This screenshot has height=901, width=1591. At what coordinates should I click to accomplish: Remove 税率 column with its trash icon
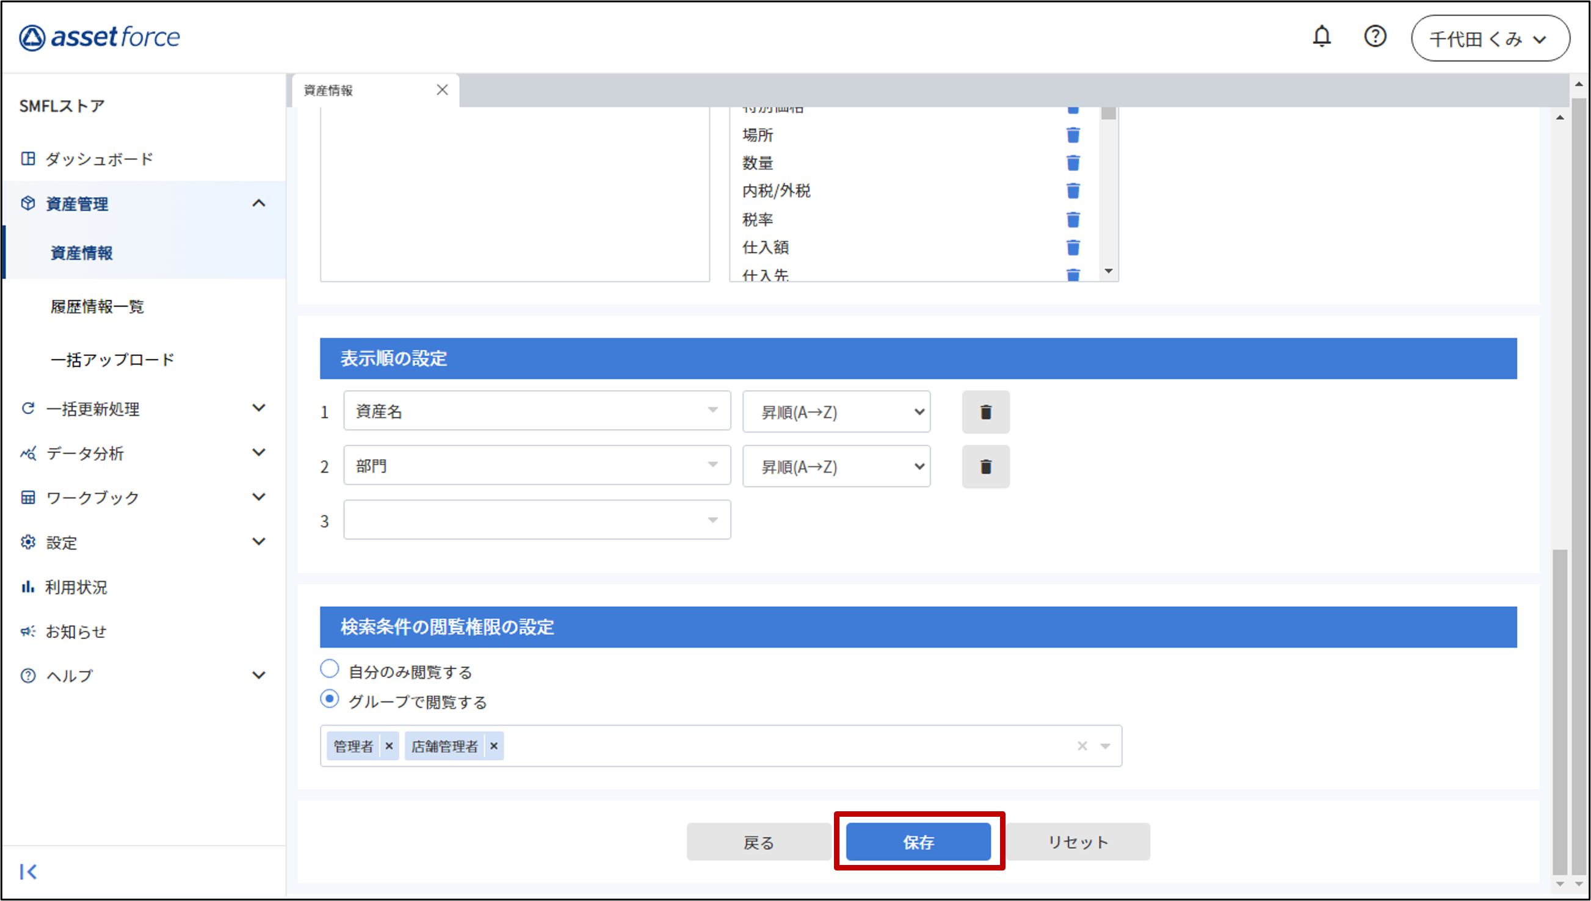pos(1073,220)
